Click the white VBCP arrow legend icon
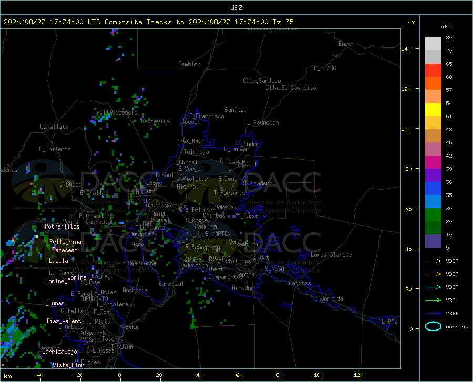This screenshot has height=382, width=473. 433,261
